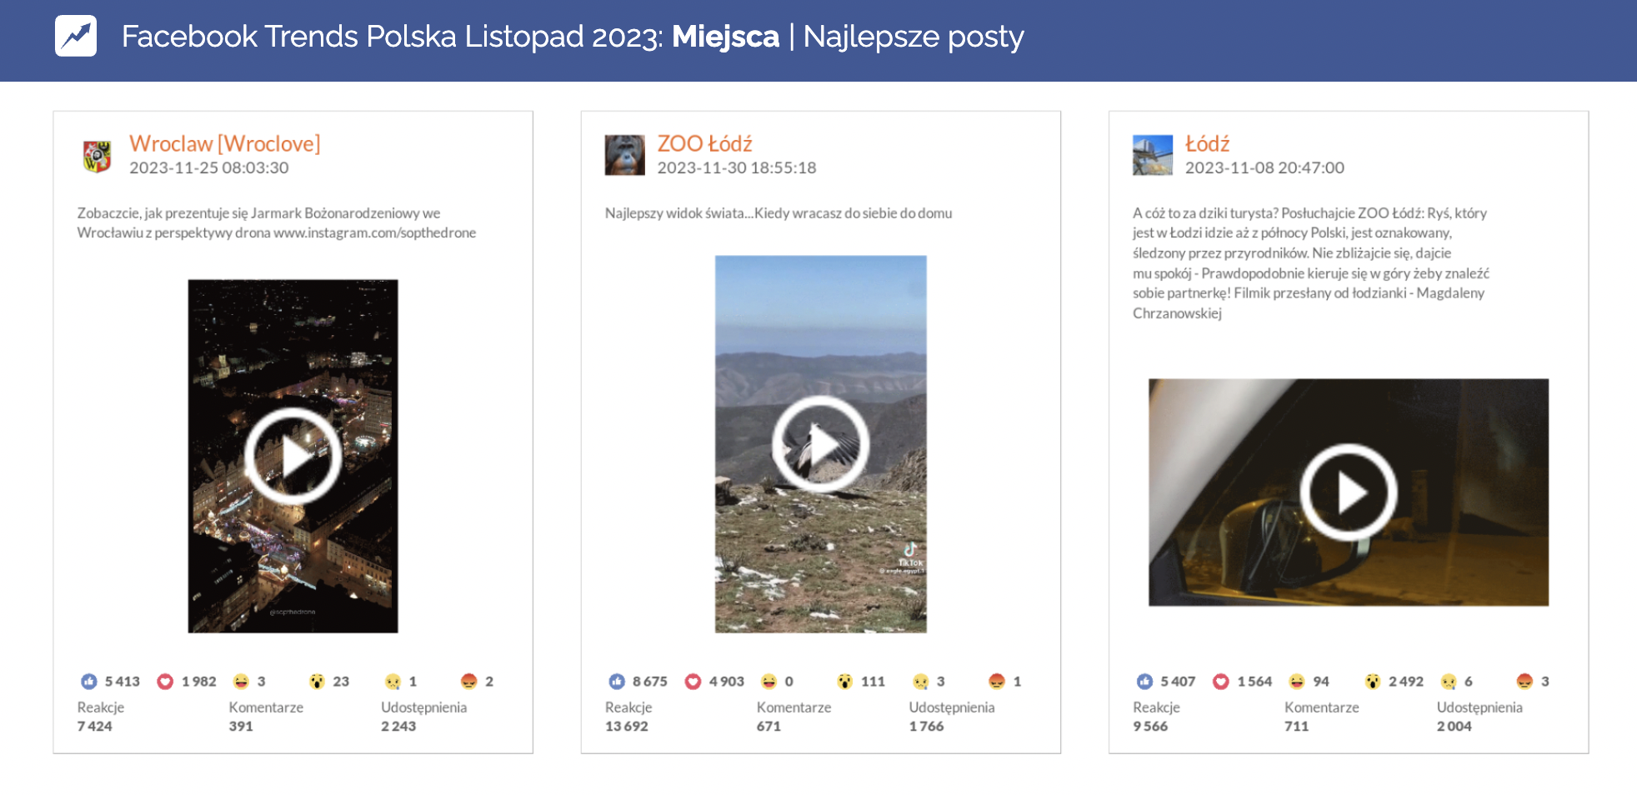Click the 2023-11-30 timestamp on ZOO Łódź post
The height and width of the screenshot is (795, 1637).
click(737, 167)
